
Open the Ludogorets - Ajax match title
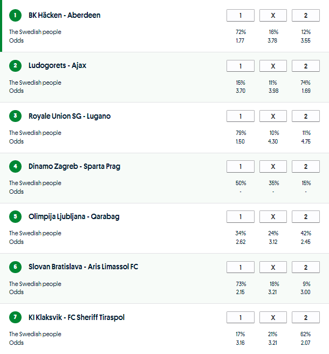click(57, 65)
